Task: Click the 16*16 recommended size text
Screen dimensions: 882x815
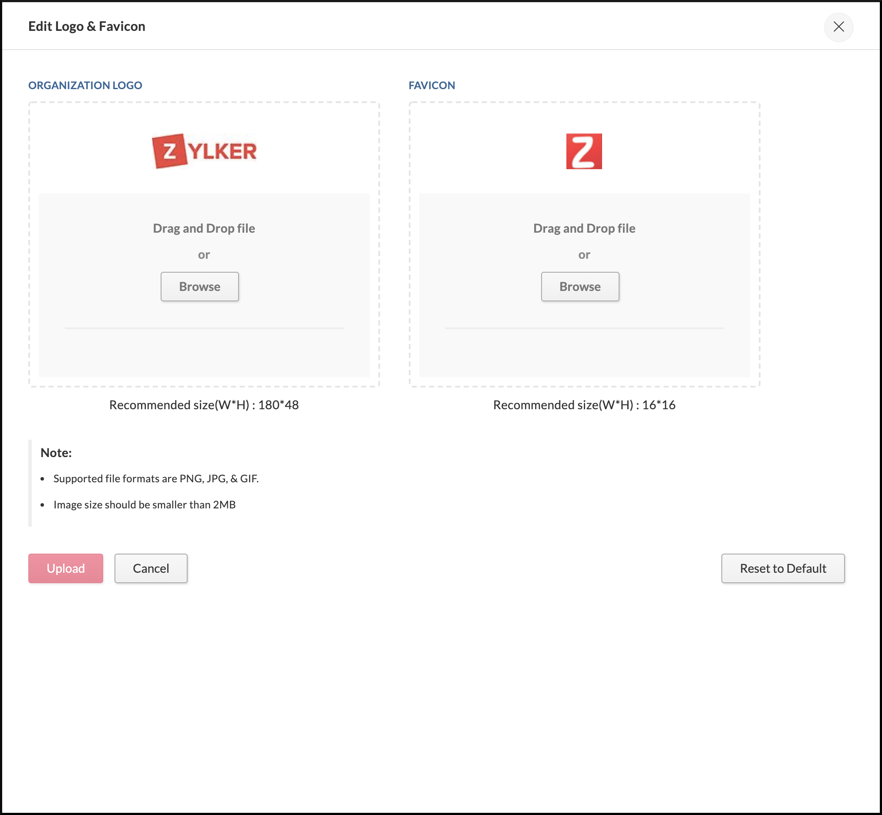Action: pyautogui.click(x=584, y=405)
